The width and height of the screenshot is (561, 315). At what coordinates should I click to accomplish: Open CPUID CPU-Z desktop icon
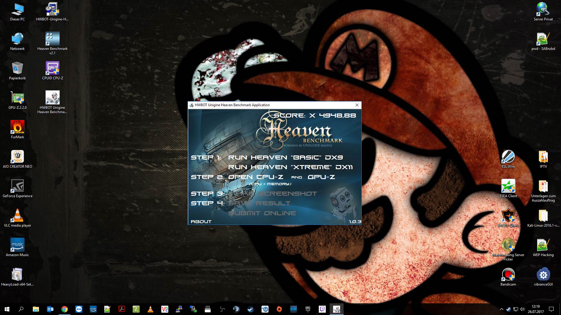[53, 71]
